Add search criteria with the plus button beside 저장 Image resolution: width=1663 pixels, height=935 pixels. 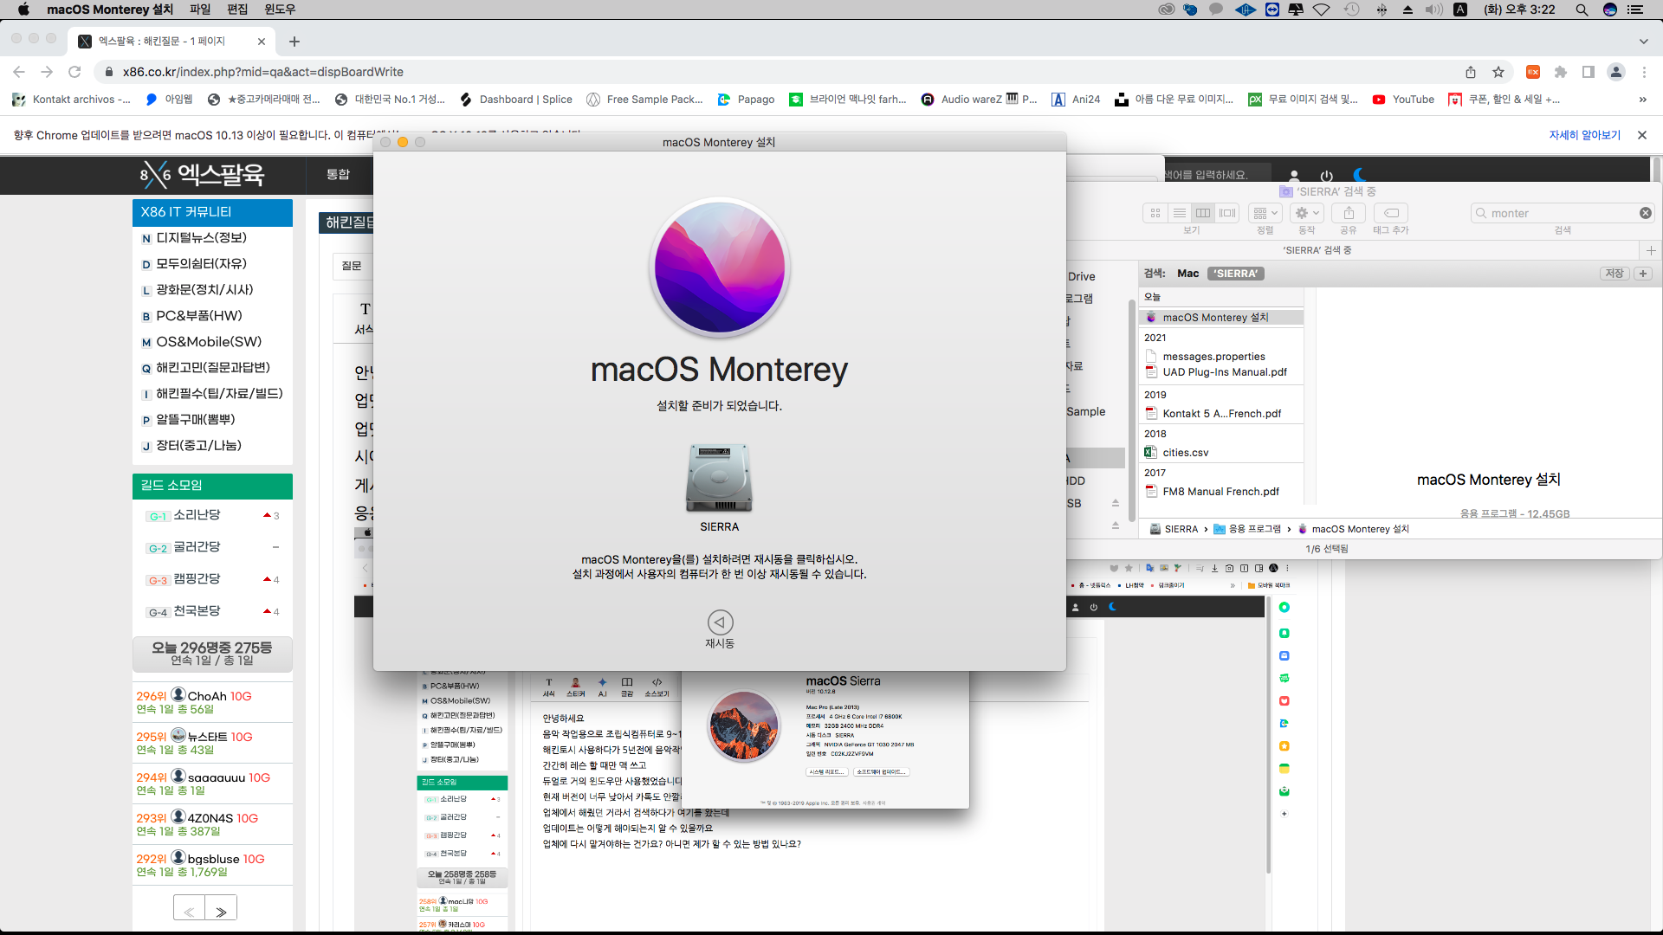(1643, 274)
